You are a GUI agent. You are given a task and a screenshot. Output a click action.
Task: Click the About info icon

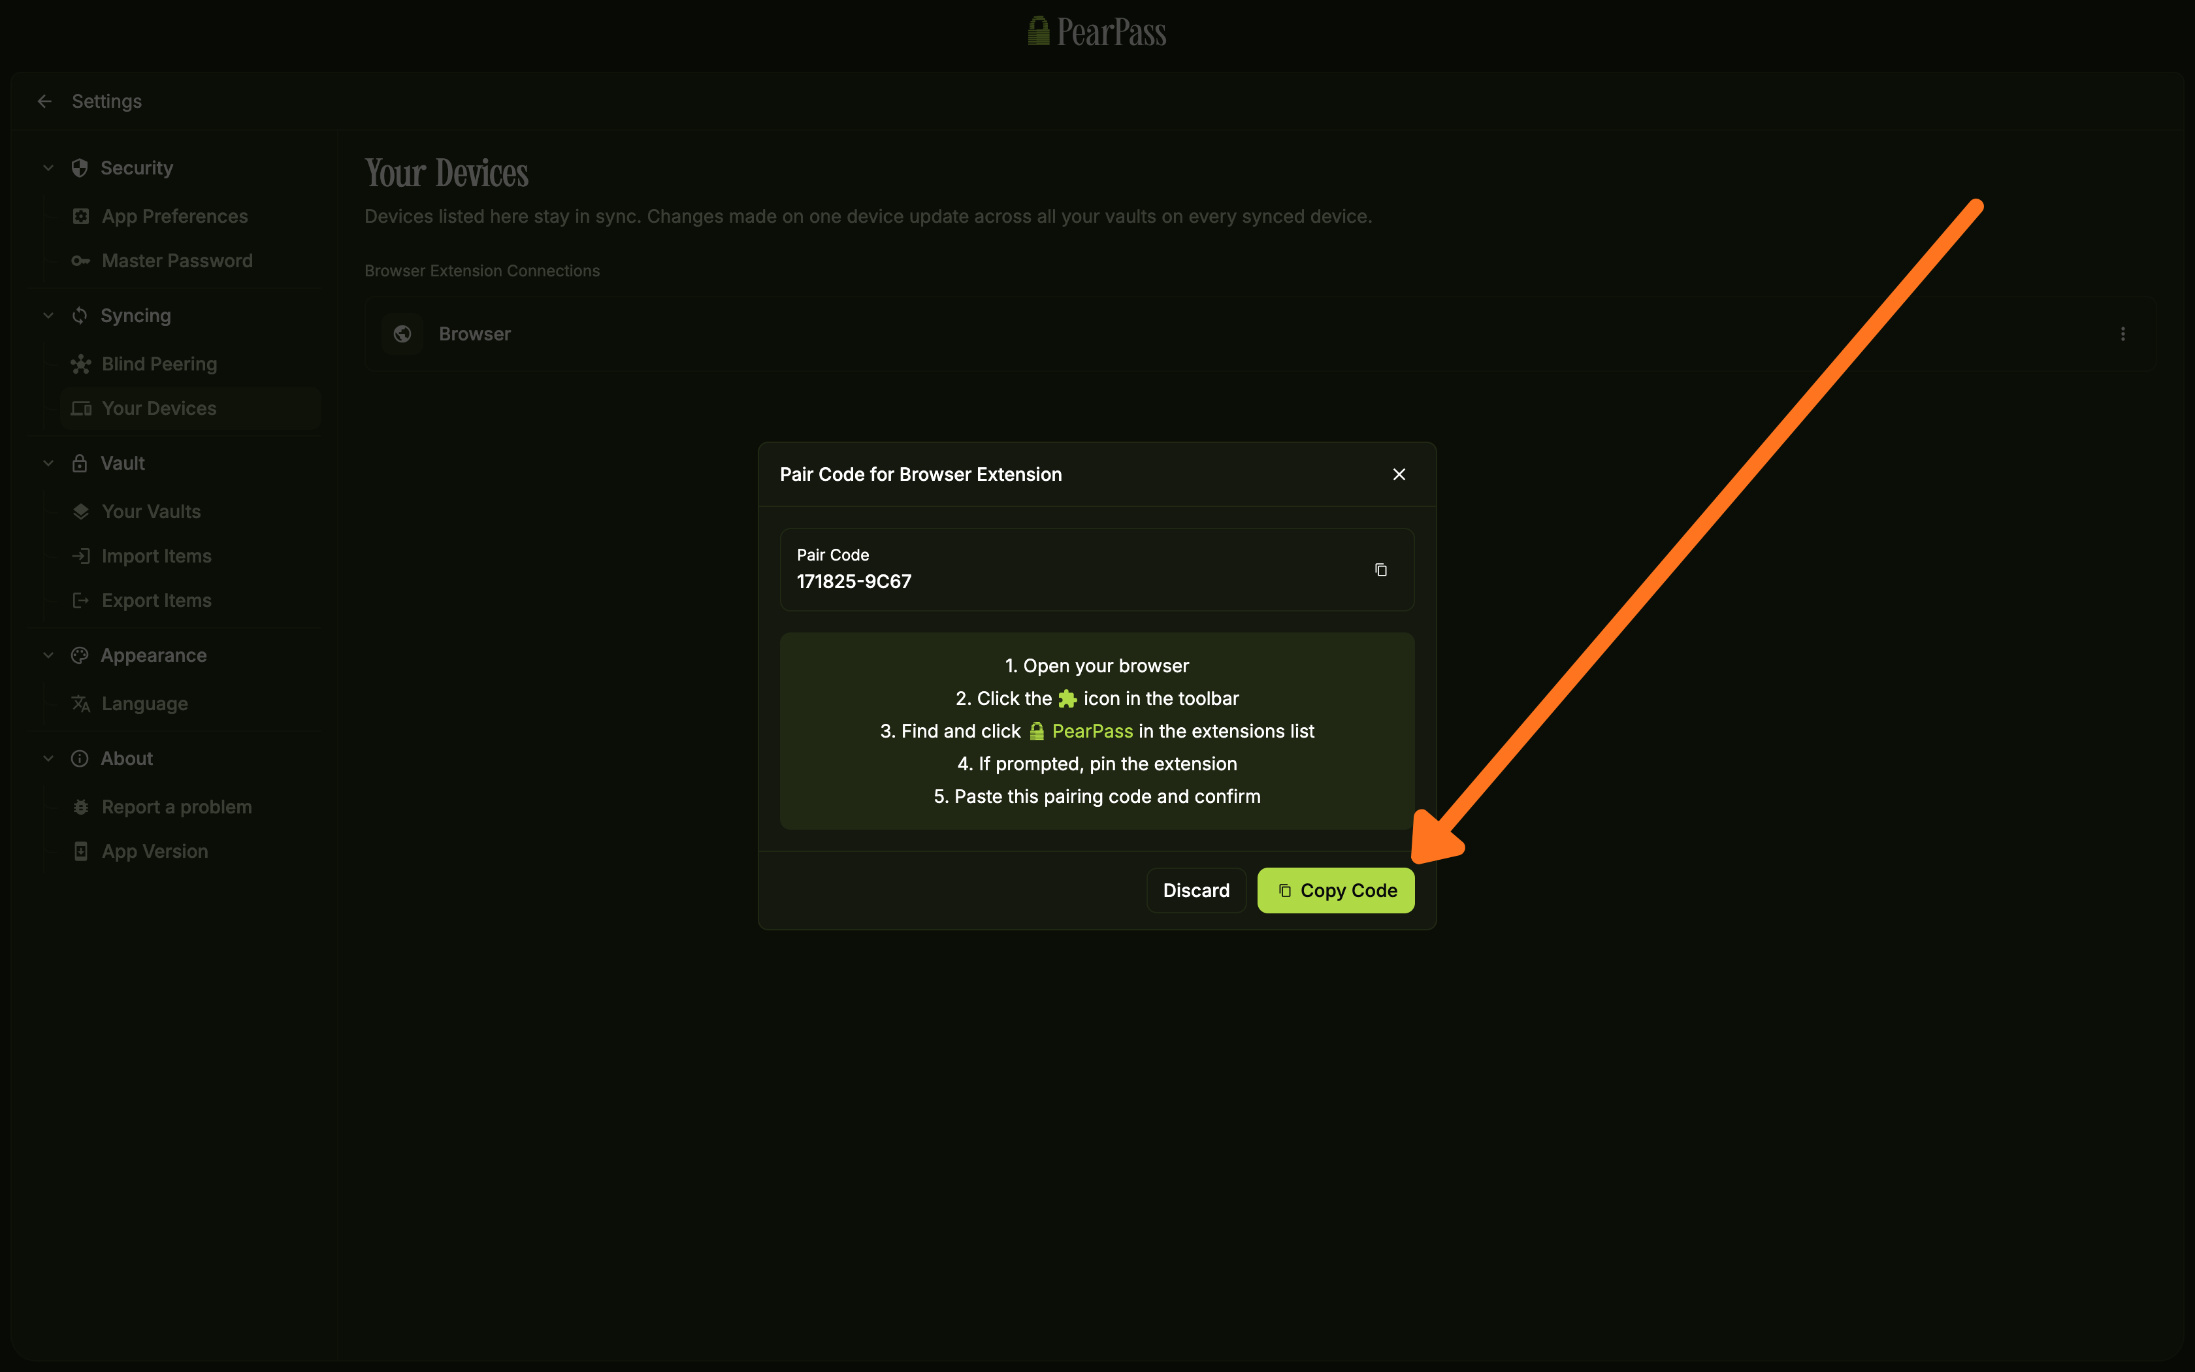point(80,759)
